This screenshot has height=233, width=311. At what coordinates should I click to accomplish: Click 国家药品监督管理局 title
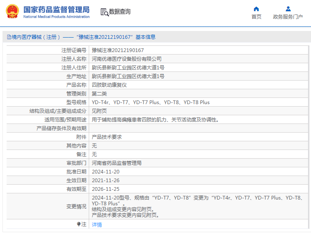[56, 10]
